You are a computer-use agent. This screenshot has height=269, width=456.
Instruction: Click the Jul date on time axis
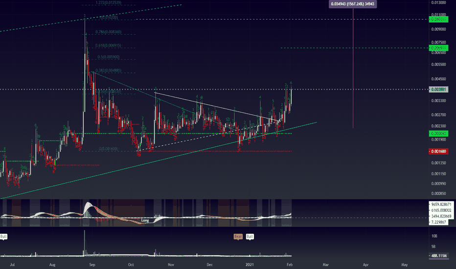click(x=12, y=265)
